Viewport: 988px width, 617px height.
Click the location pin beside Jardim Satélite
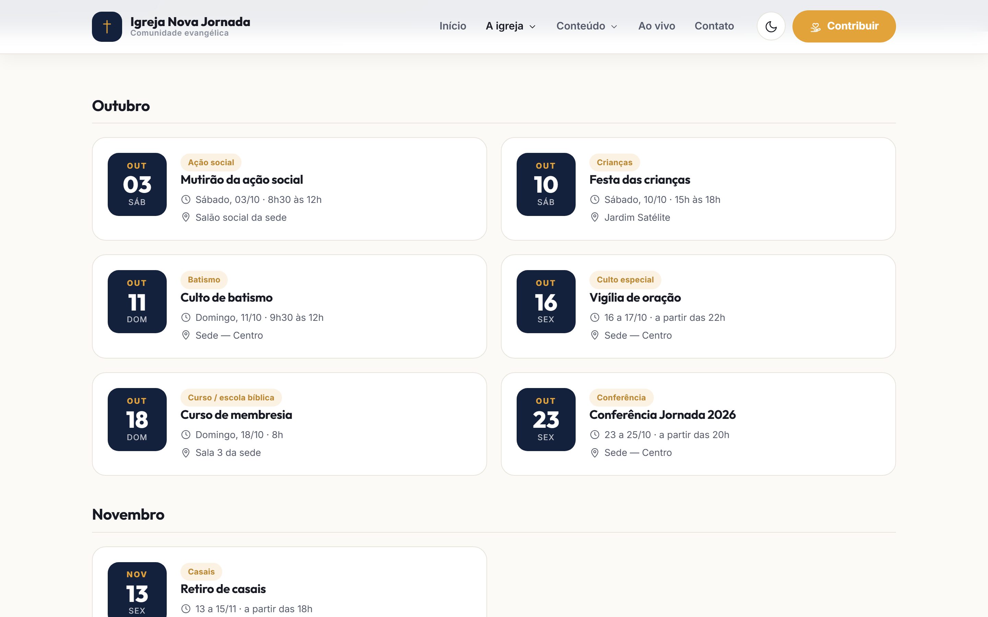595,217
